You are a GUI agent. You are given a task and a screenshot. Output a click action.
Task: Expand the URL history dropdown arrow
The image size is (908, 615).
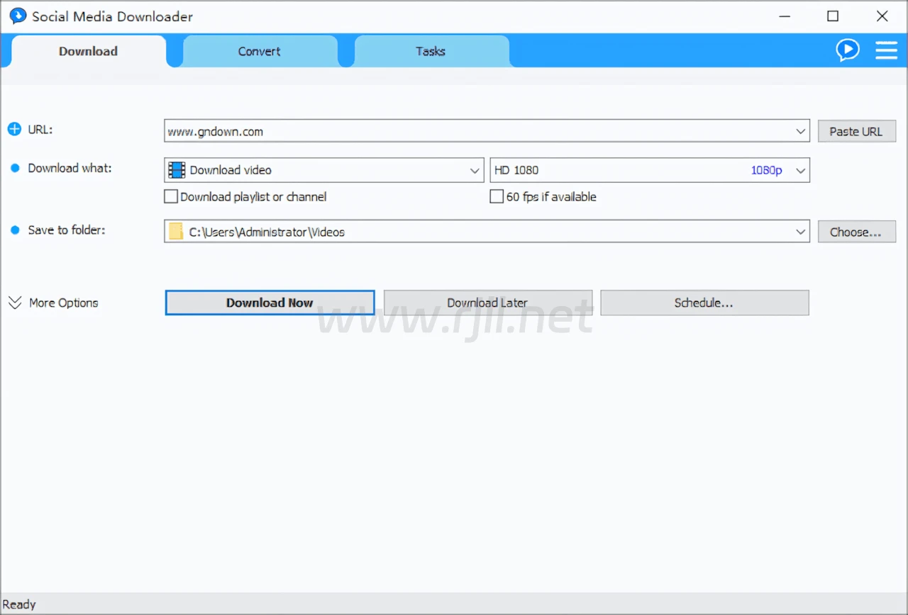[800, 131]
